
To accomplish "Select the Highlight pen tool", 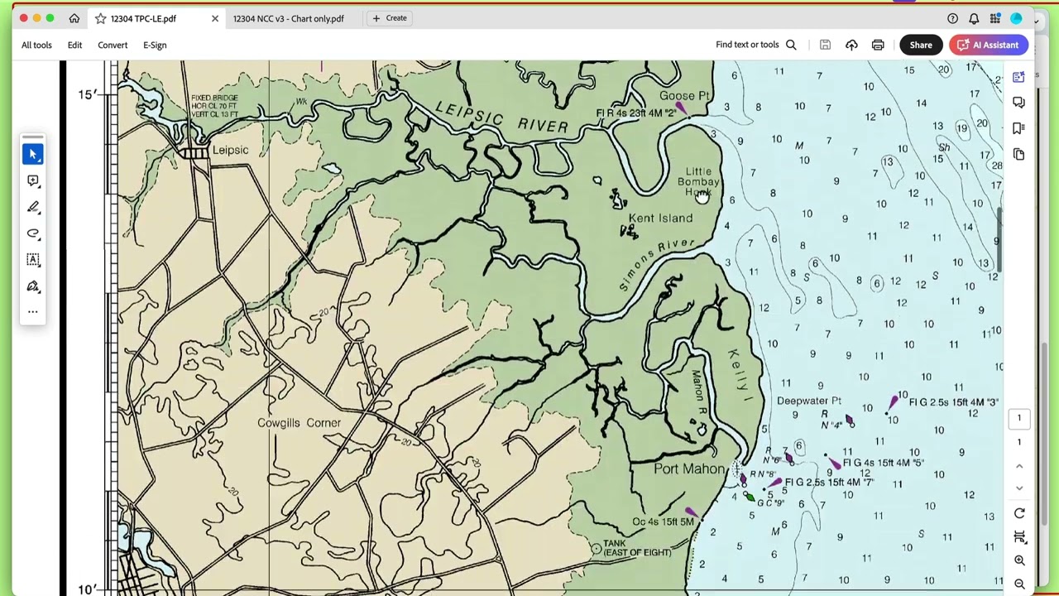I will click(33, 207).
